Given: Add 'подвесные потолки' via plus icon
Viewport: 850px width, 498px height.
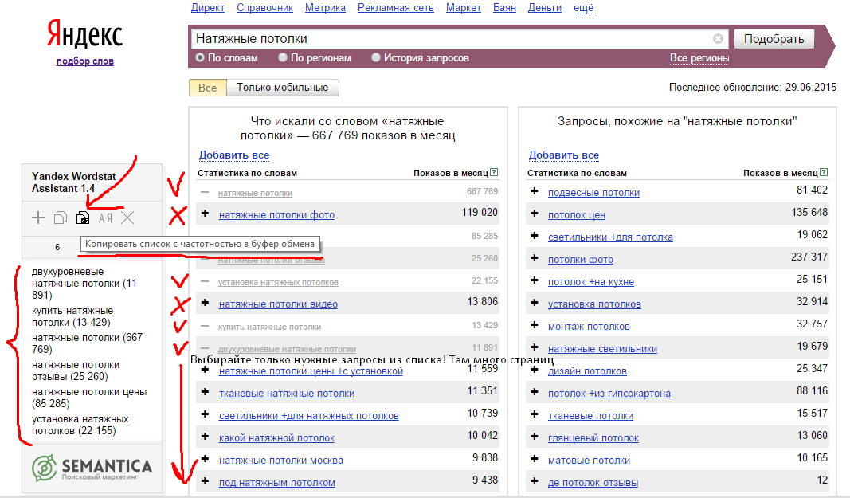Looking at the screenshot, I should (535, 191).
